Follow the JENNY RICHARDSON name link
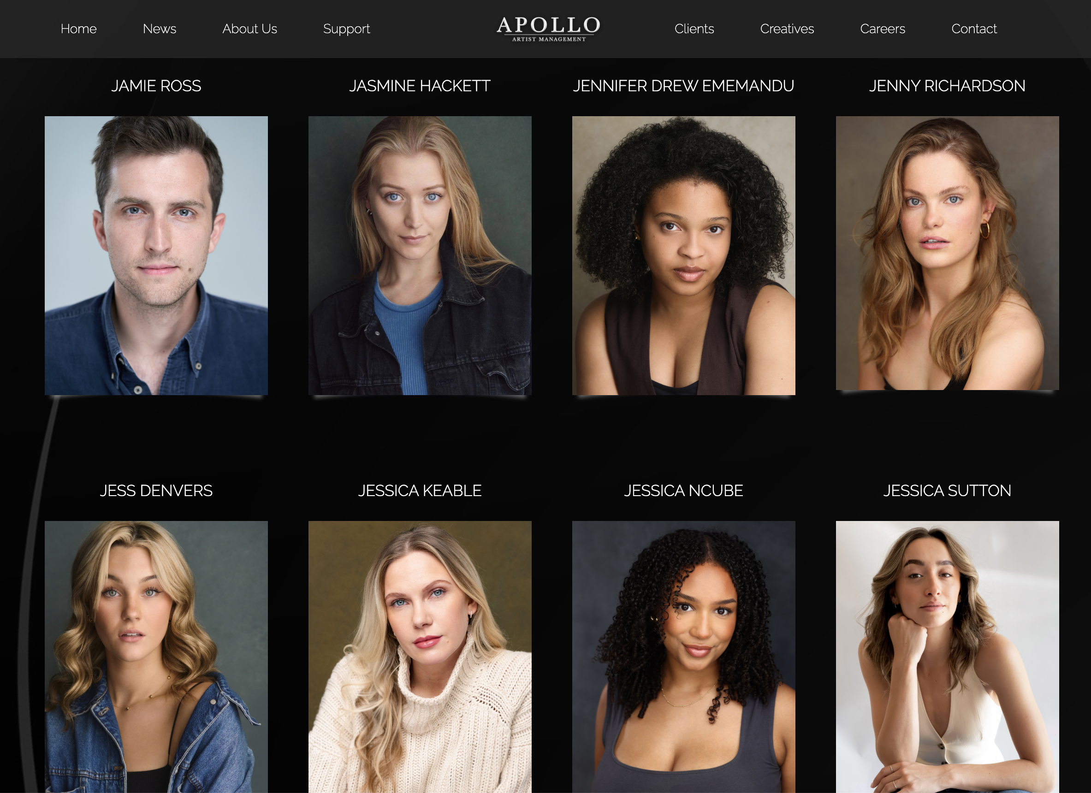This screenshot has width=1091, height=793. coord(947,86)
